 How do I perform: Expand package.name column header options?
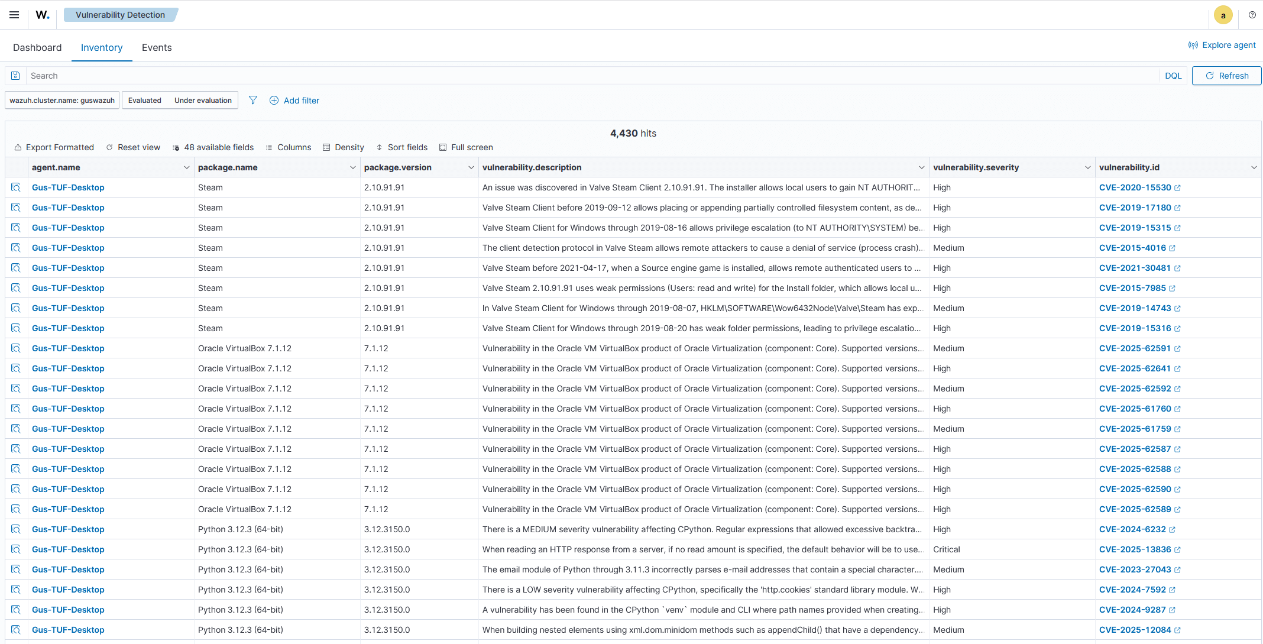click(x=353, y=168)
